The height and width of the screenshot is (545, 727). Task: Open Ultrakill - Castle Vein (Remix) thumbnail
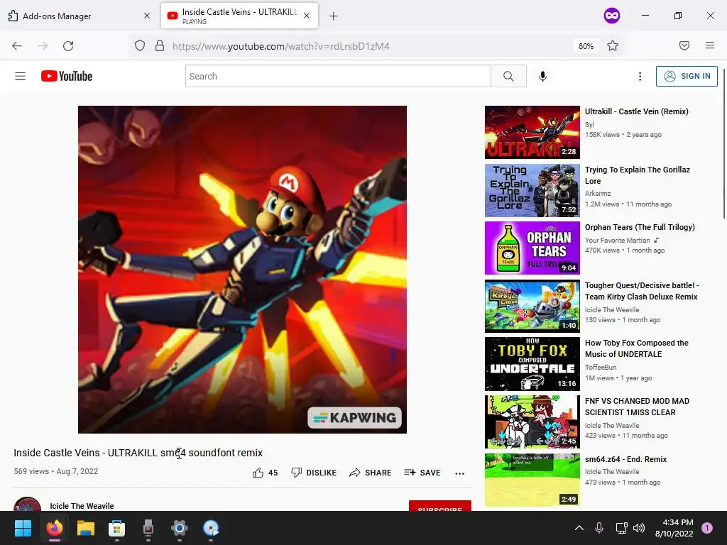point(532,132)
